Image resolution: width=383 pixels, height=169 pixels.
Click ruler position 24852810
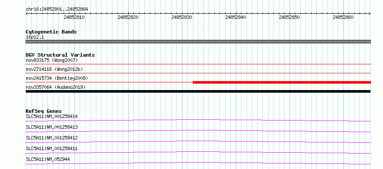click(74, 17)
